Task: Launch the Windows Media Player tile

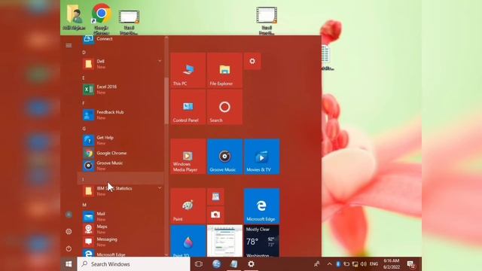Action: pyautogui.click(x=188, y=157)
